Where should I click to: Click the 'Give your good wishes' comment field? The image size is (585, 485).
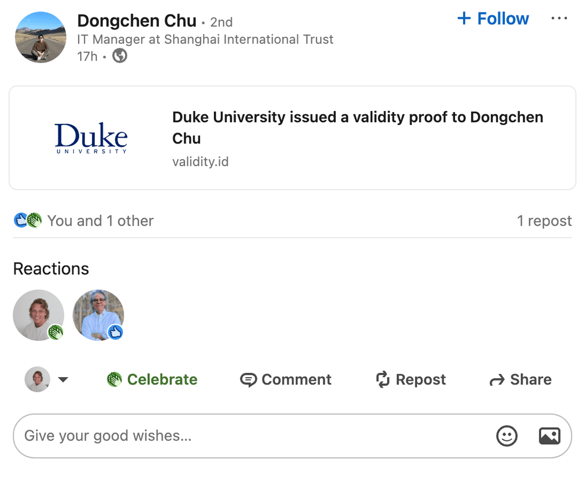tap(217, 436)
